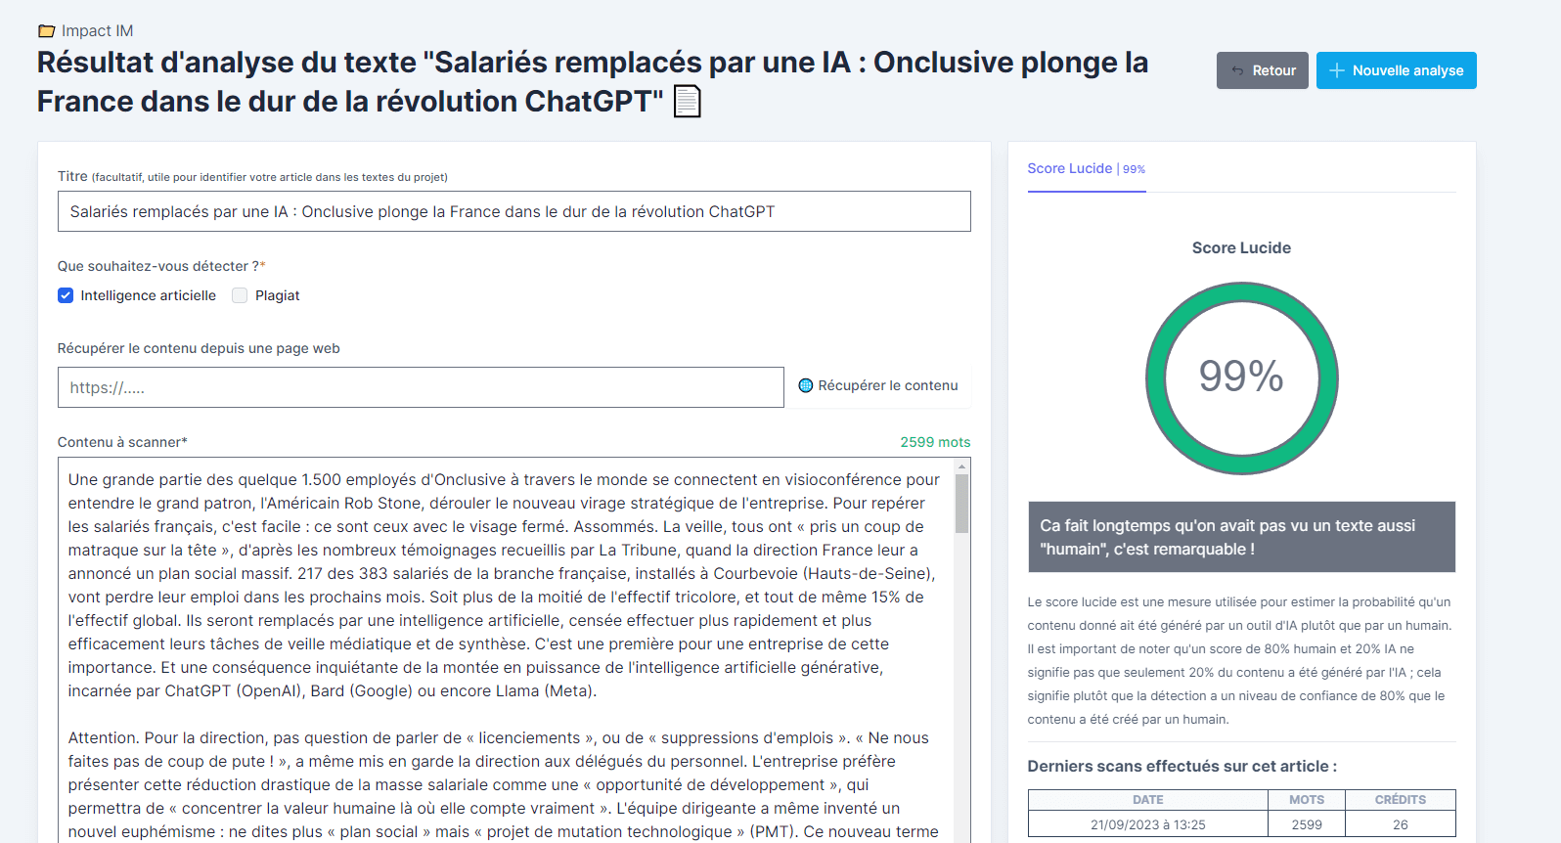The height and width of the screenshot is (843, 1561).
Task: Click the 'Ca fait longtemps' verdict message box
Action: tap(1241, 537)
